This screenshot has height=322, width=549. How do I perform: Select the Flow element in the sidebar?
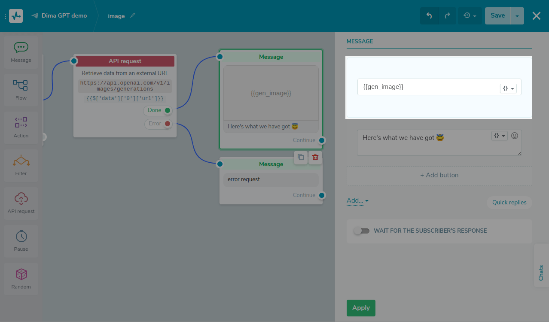click(x=21, y=90)
